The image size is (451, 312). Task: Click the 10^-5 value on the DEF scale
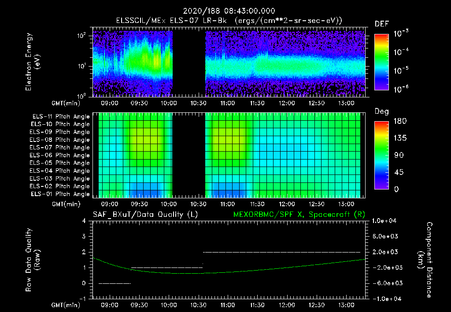click(401, 70)
